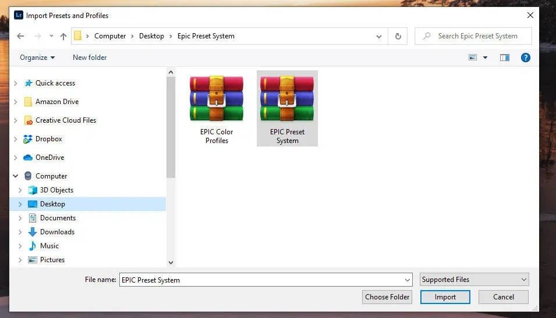Collapse the Computer node
The image size is (556, 318).
coord(16,176)
